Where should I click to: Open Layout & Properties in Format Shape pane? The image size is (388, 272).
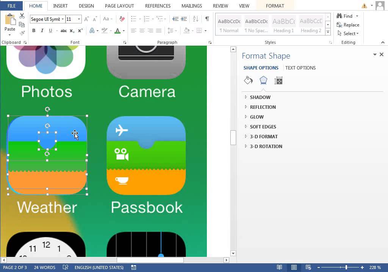(278, 80)
